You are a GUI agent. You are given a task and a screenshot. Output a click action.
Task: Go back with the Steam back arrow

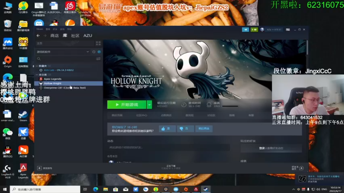(38, 36)
